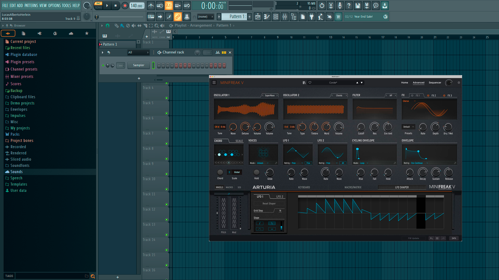Select the FX 3 tab
Screen dimensions: 499x280
click(450, 96)
